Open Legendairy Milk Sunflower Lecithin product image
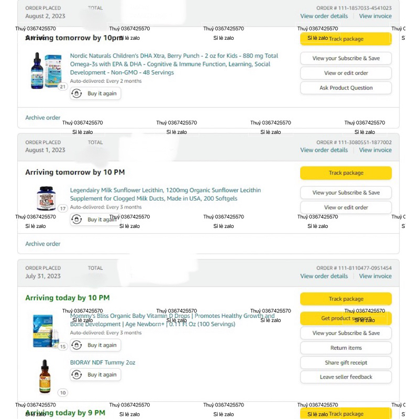This screenshot has width=419, height=419. coord(46,198)
